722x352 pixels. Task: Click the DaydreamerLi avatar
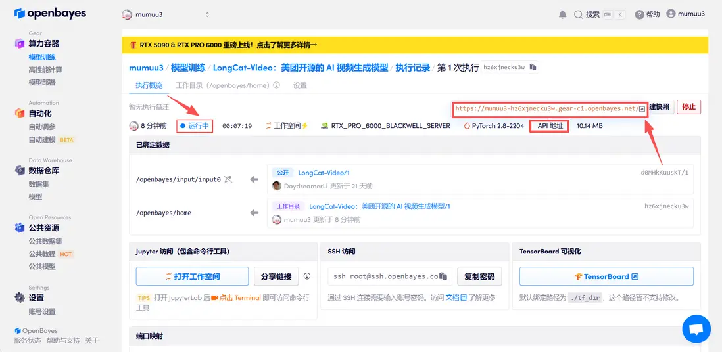point(277,186)
